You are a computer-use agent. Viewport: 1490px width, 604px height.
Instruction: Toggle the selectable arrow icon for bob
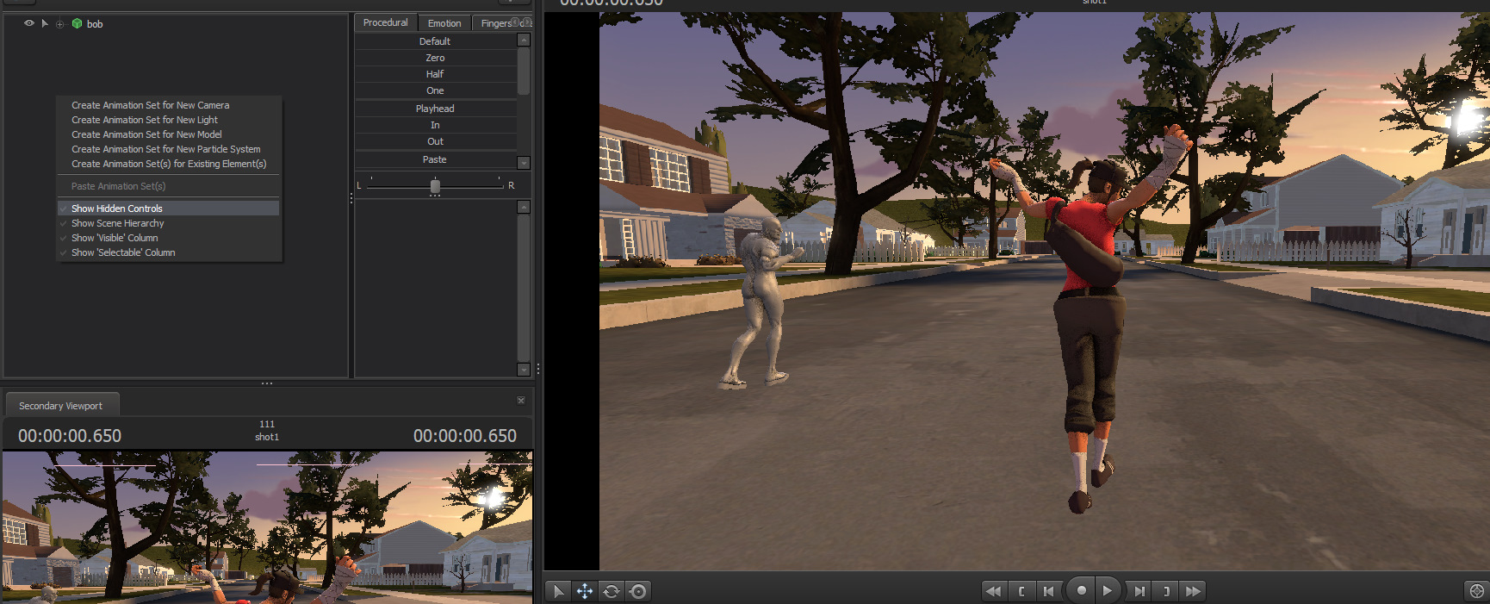point(45,23)
